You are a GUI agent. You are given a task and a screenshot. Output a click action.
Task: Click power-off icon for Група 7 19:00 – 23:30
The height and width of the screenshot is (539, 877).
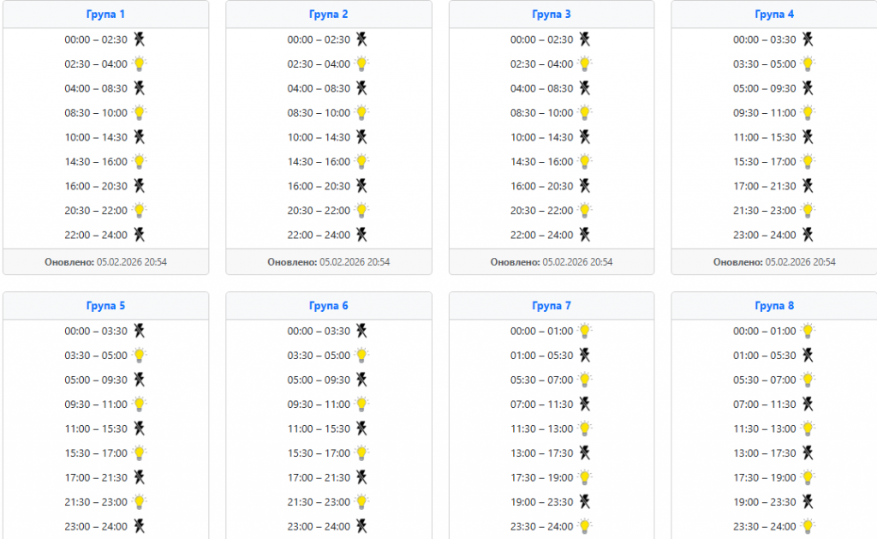point(585,502)
